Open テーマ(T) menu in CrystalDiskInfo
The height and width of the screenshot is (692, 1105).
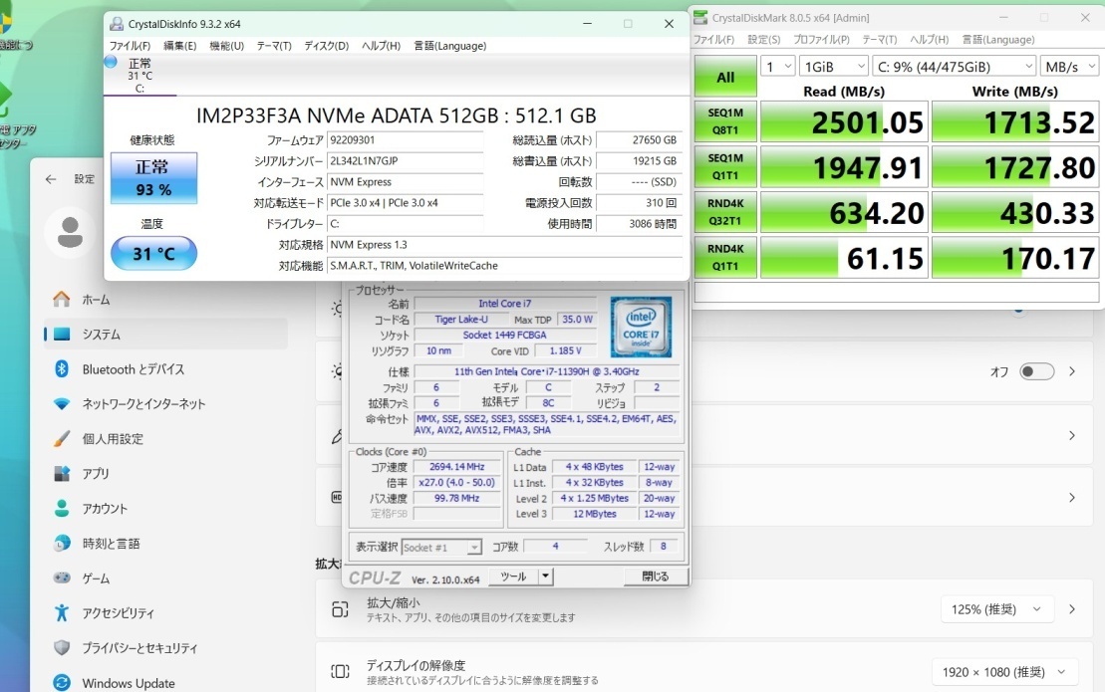(x=273, y=46)
